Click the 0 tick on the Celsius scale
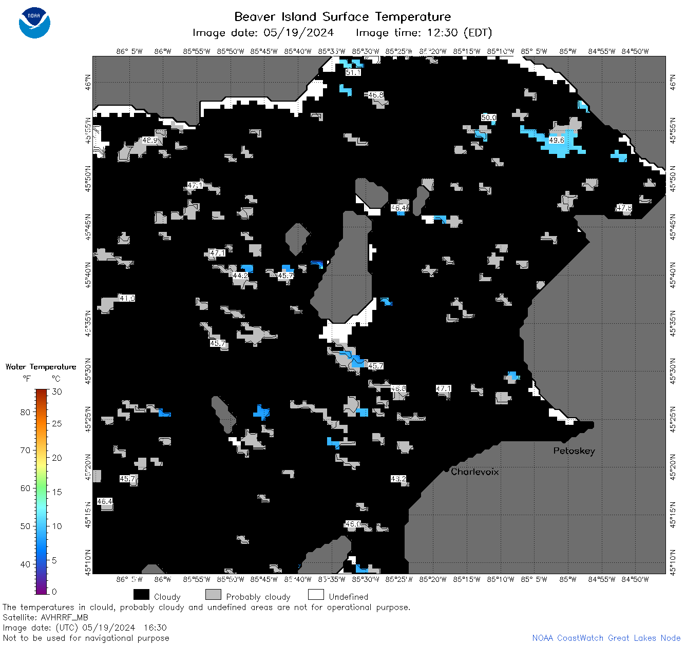 54,592
